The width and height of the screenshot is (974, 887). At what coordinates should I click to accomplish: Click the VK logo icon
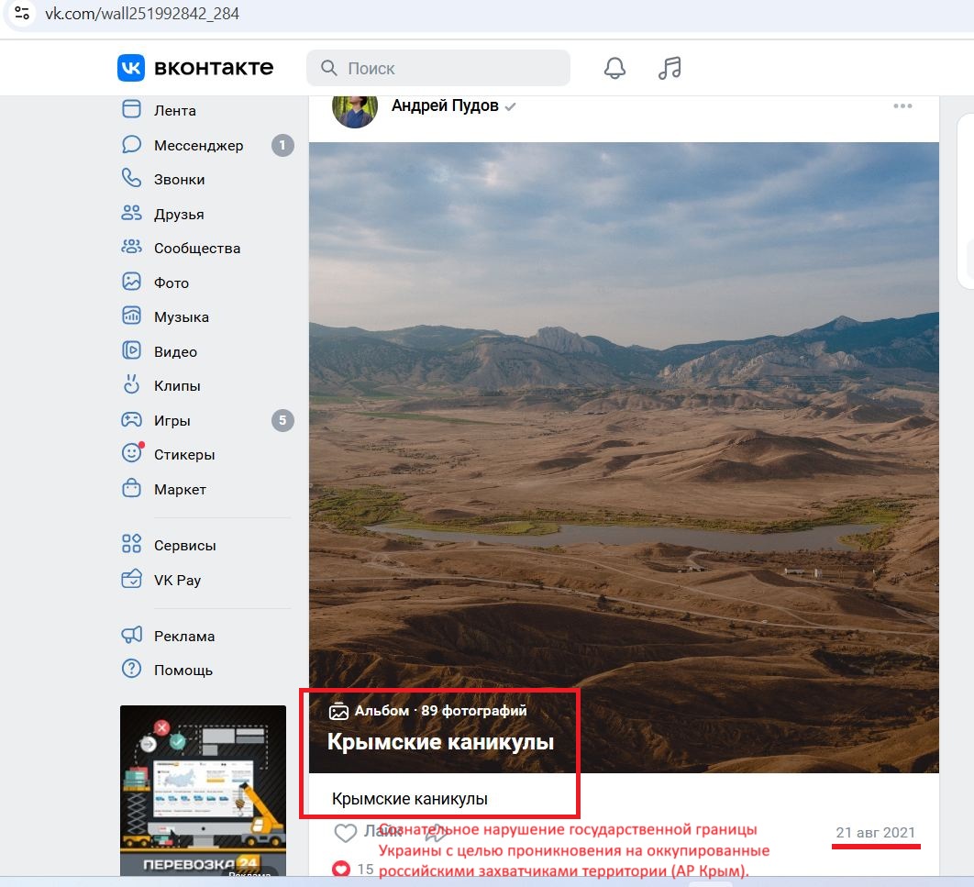tap(131, 68)
